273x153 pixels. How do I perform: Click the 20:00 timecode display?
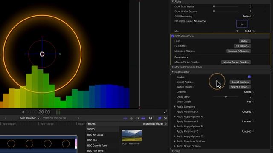click(x=44, y=112)
